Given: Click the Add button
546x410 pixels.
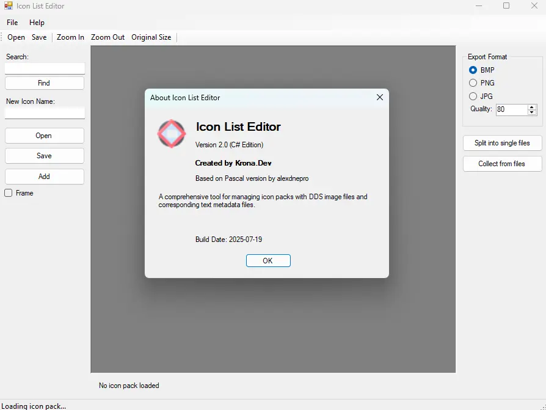Looking at the screenshot, I should [44, 176].
